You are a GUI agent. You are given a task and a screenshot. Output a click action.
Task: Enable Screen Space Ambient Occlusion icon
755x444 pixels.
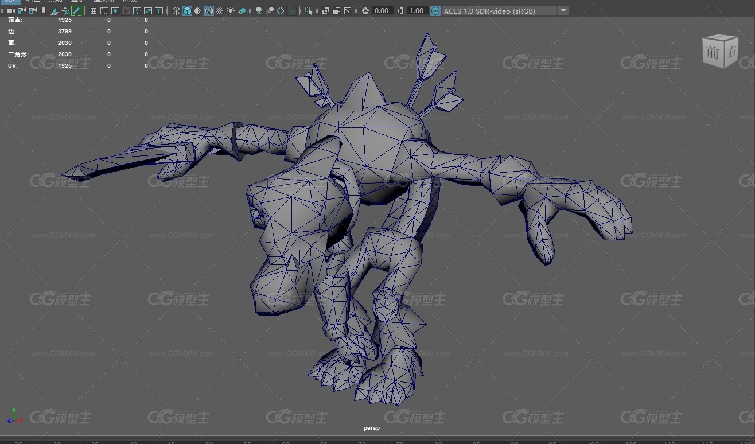click(259, 11)
